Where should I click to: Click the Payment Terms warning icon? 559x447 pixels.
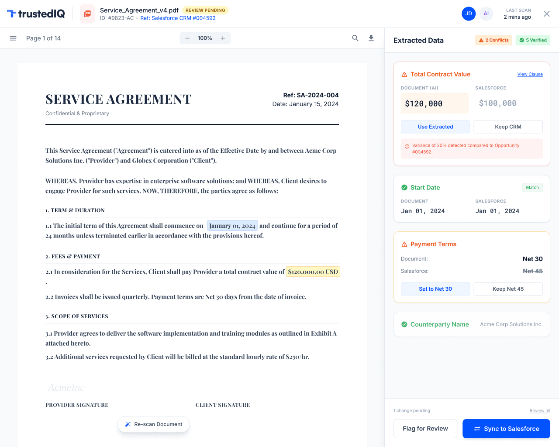tap(404, 244)
